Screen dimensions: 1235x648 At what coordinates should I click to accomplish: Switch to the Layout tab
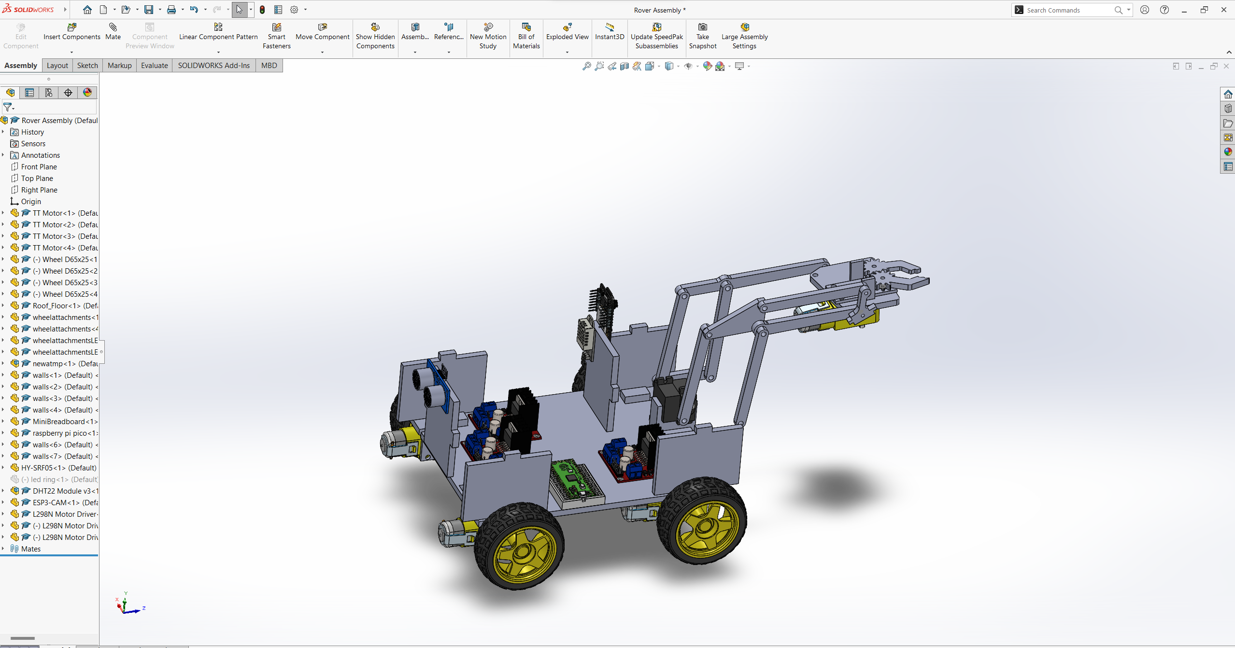(x=57, y=66)
